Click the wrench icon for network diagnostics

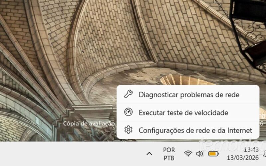(128, 94)
